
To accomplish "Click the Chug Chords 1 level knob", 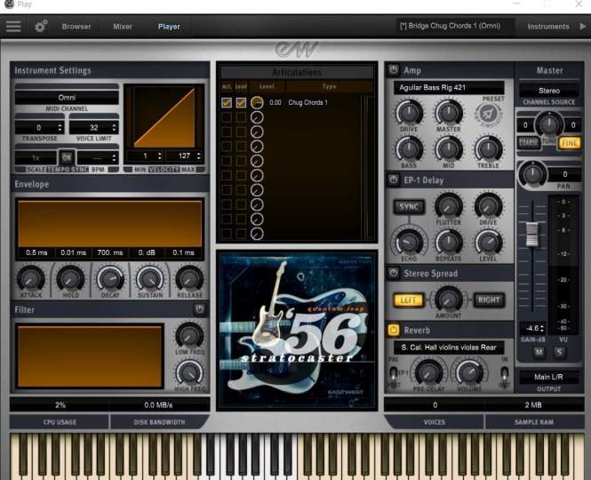I will click(x=257, y=102).
